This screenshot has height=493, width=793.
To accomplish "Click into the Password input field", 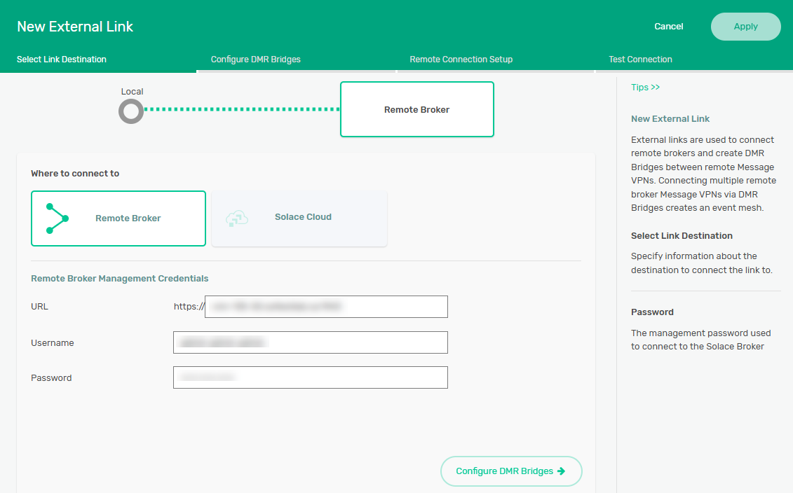I will 310,377.
